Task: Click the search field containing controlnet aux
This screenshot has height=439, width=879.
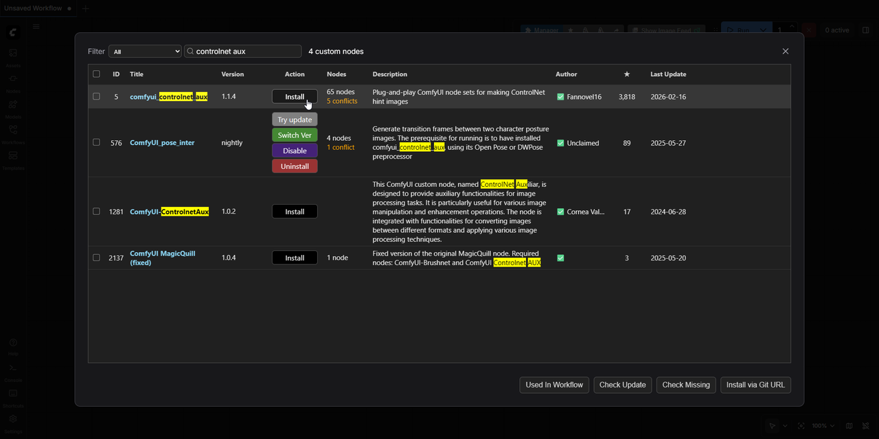Action: click(x=242, y=52)
